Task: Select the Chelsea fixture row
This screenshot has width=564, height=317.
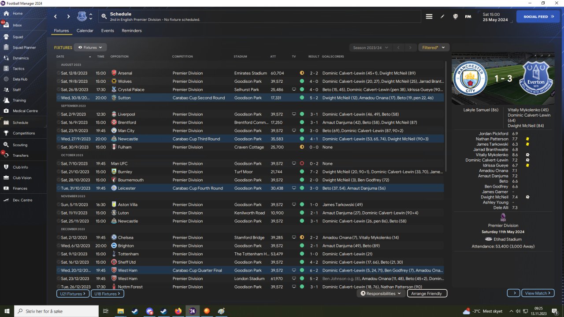Action: [250, 237]
